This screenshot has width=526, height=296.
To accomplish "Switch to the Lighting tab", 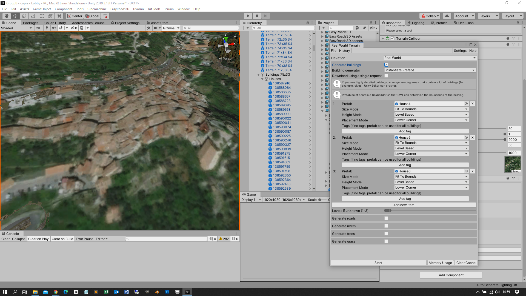I will pyautogui.click(x=416, y=23).
